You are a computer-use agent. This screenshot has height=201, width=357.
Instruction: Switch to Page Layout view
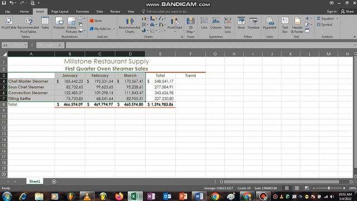[x=297, y=188]
